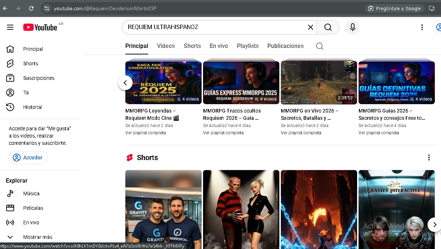Screen dimensions: 441x249
Task: Click the Acceder sign-in button
Action: [28, 158]
